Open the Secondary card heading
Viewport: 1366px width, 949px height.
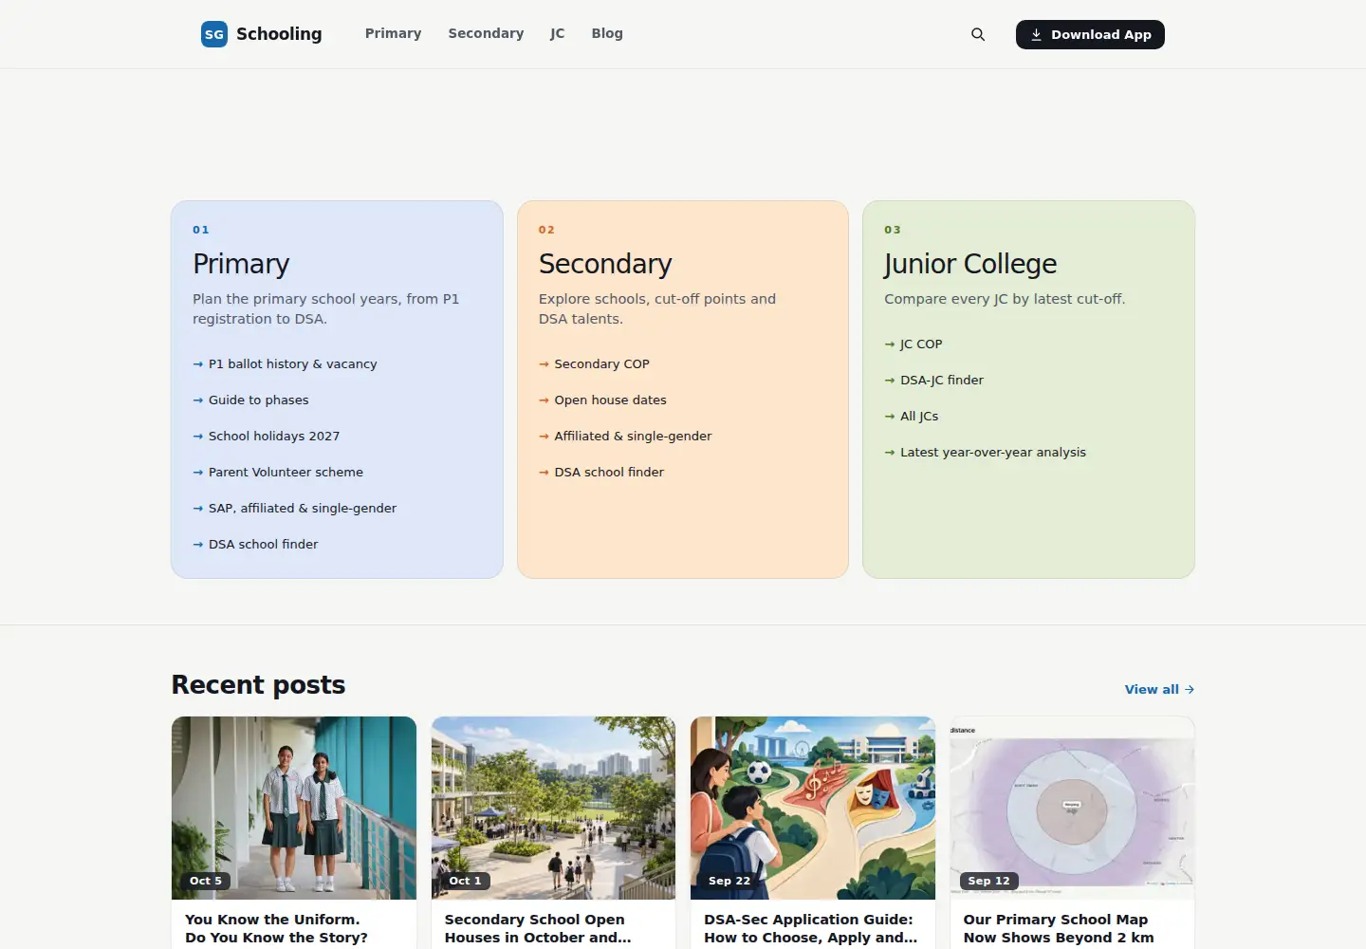pyautogui.click(x=605, y=264)
